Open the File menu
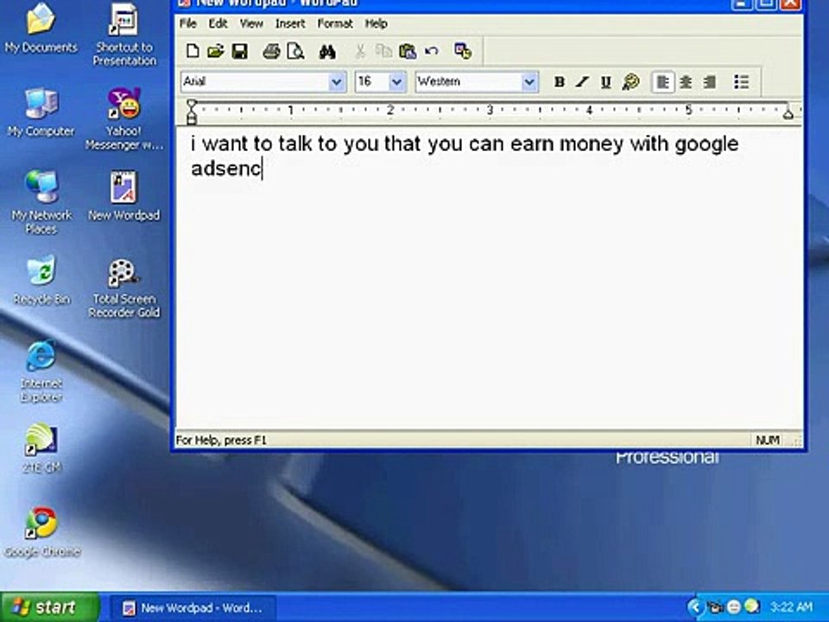 tap(188, 24)
